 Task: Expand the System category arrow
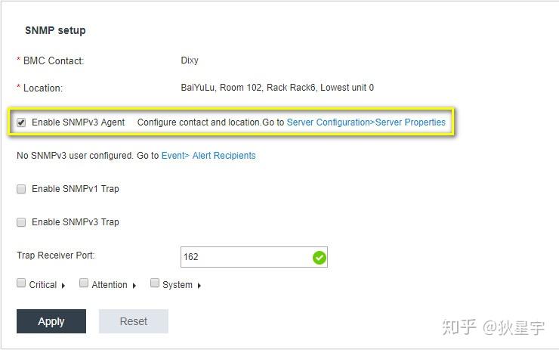pos(199,286)
